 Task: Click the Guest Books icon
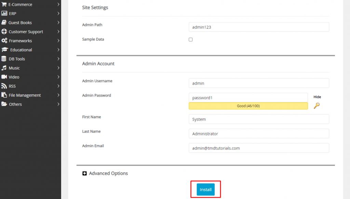coord(4,22)
